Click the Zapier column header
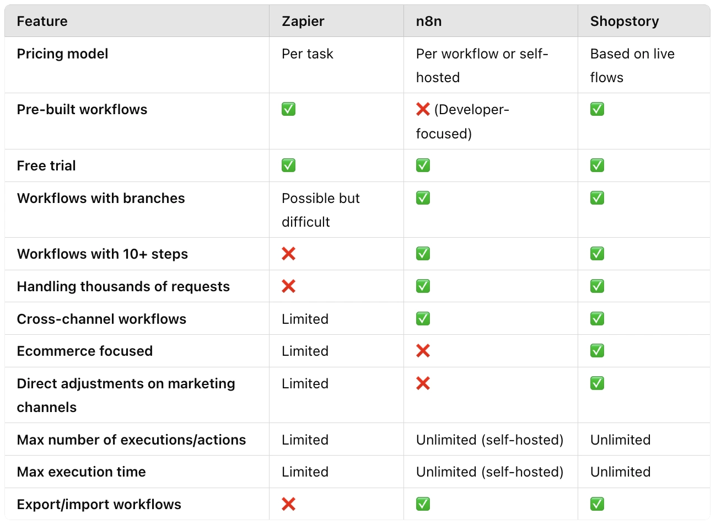Image resolution: width=716 pixels, height=524 pixels. point(303,22)
